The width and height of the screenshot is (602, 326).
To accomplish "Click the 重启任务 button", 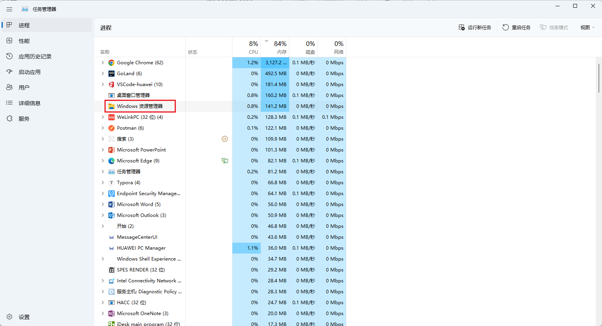I will tap(517, 28).
